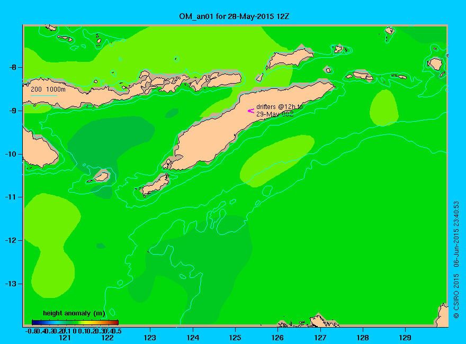This screenshot has height=344, width=466.
Task: Click the CSIRO 2015 copyright timestamp text
Action: pyautogui.click(x=456, y=260)
